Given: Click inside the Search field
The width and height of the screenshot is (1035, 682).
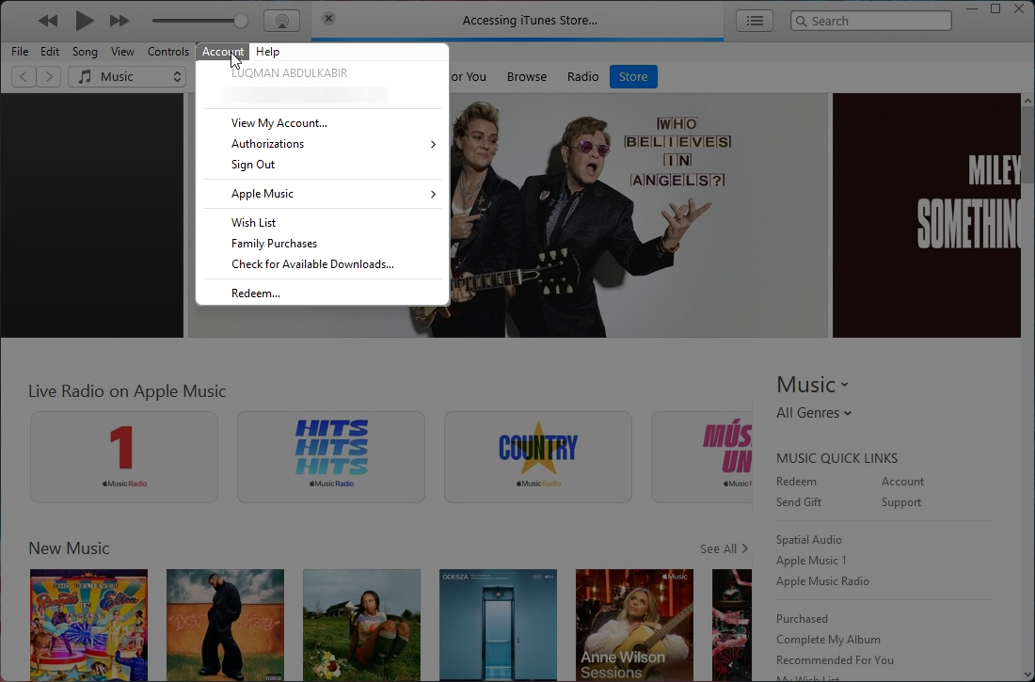Looking at the screenshot, I should click(870, 20).
